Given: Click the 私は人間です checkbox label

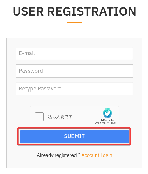Looking at the screenshot, I should pyautogui.click(x=60, y=117).
